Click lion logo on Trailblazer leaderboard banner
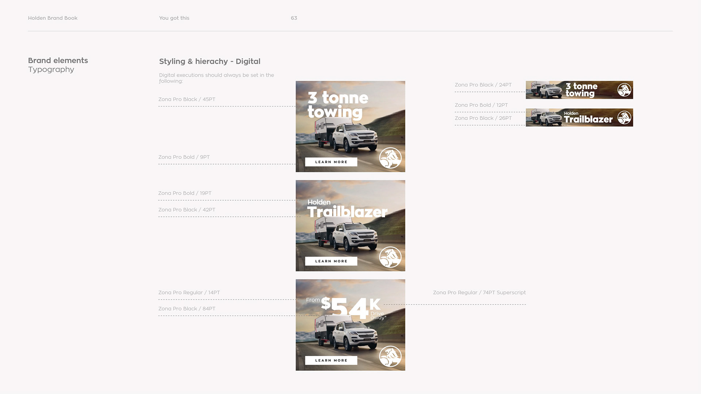The width and height of the screenshot is (701, 394). (x=624, y=117)
